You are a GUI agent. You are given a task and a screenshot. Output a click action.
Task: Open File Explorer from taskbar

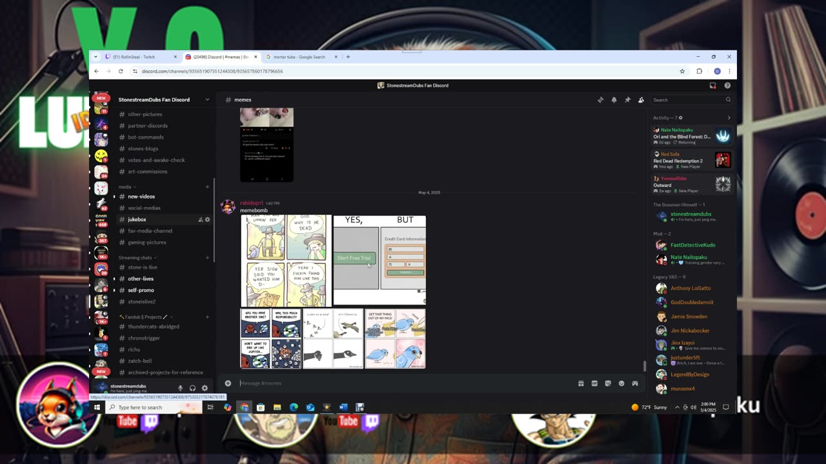(277, 407)
